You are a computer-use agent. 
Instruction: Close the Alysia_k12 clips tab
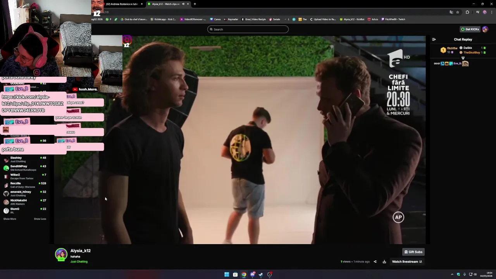pyautogui.click(x=188, y=4)
